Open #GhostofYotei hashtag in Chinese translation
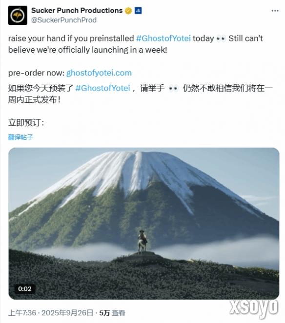The height and width of the screenshot is (323, 285). (102, 88)
